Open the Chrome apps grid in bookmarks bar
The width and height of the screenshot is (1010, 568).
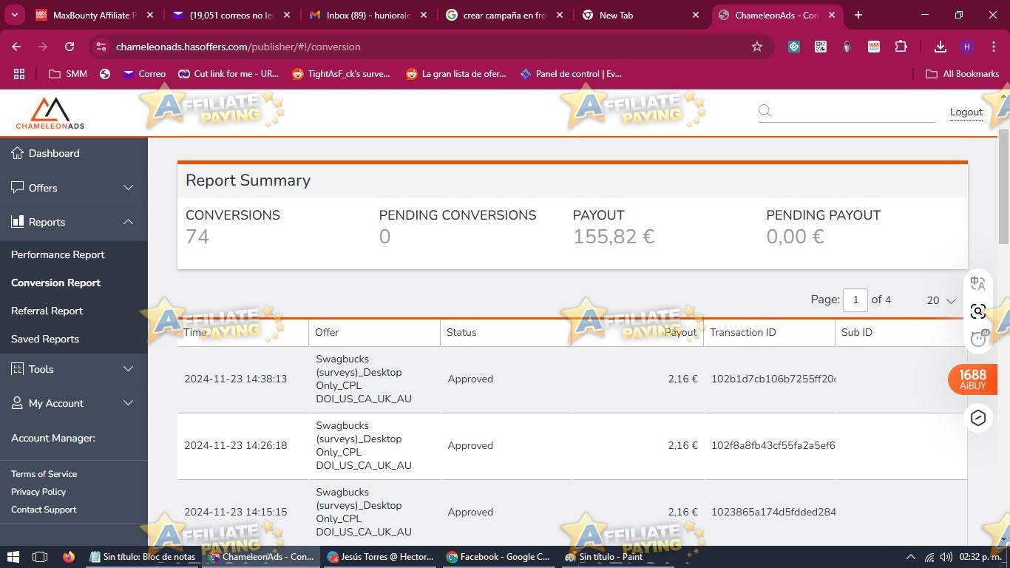tap(19, 74)
